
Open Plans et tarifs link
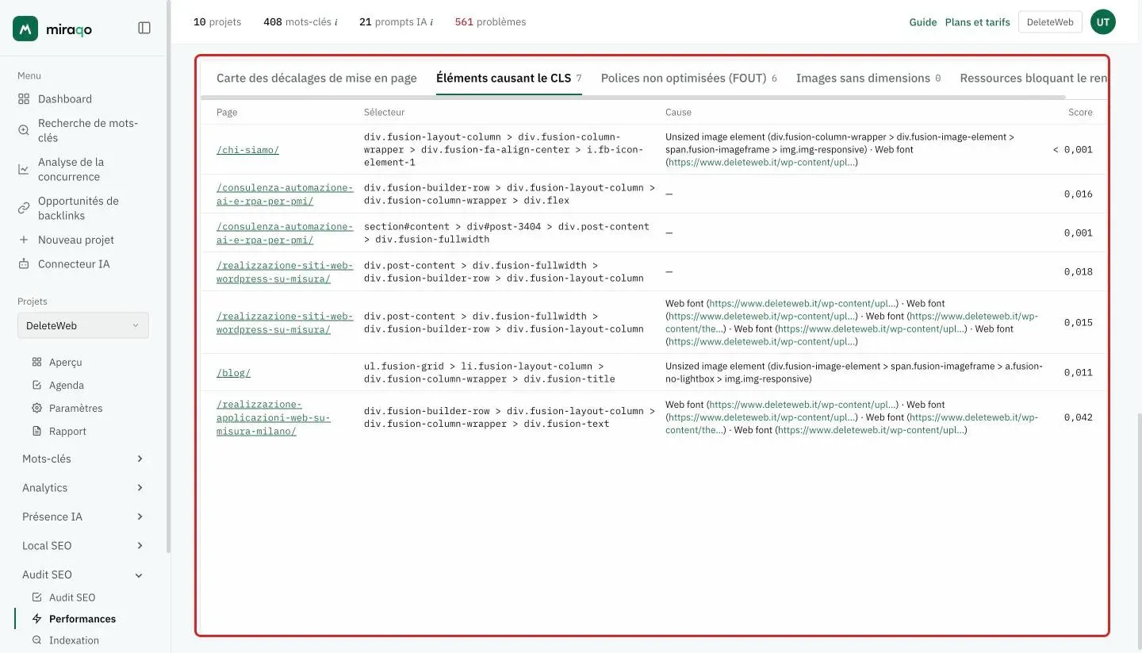[978, 22]
